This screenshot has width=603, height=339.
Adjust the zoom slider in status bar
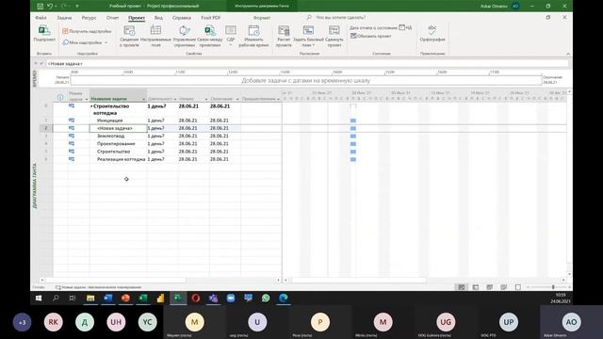(553, 287)
